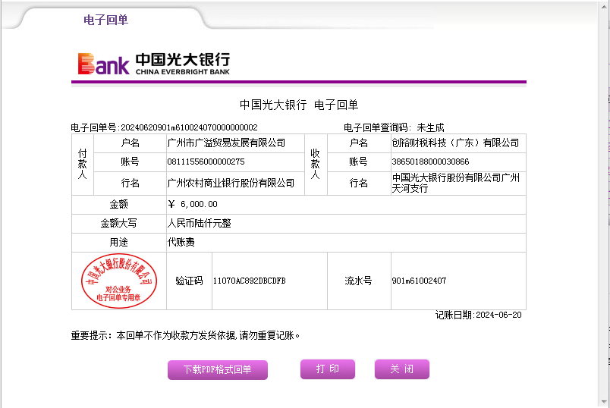
Task: Click the 验证码 label
Action: coord(189,281)
